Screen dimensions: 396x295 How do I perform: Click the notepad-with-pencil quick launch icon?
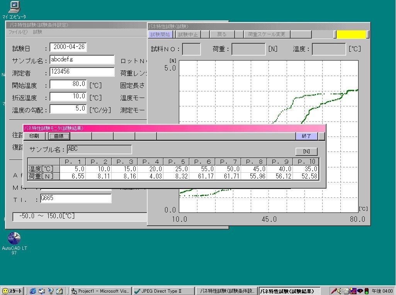pyautogui.click(x=59, y=291)
